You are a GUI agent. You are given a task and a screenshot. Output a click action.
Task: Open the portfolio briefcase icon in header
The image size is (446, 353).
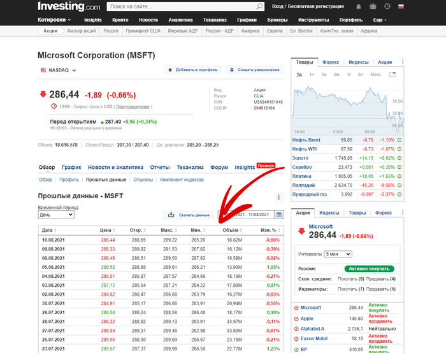pyautogui.click(x=373, y=6)
